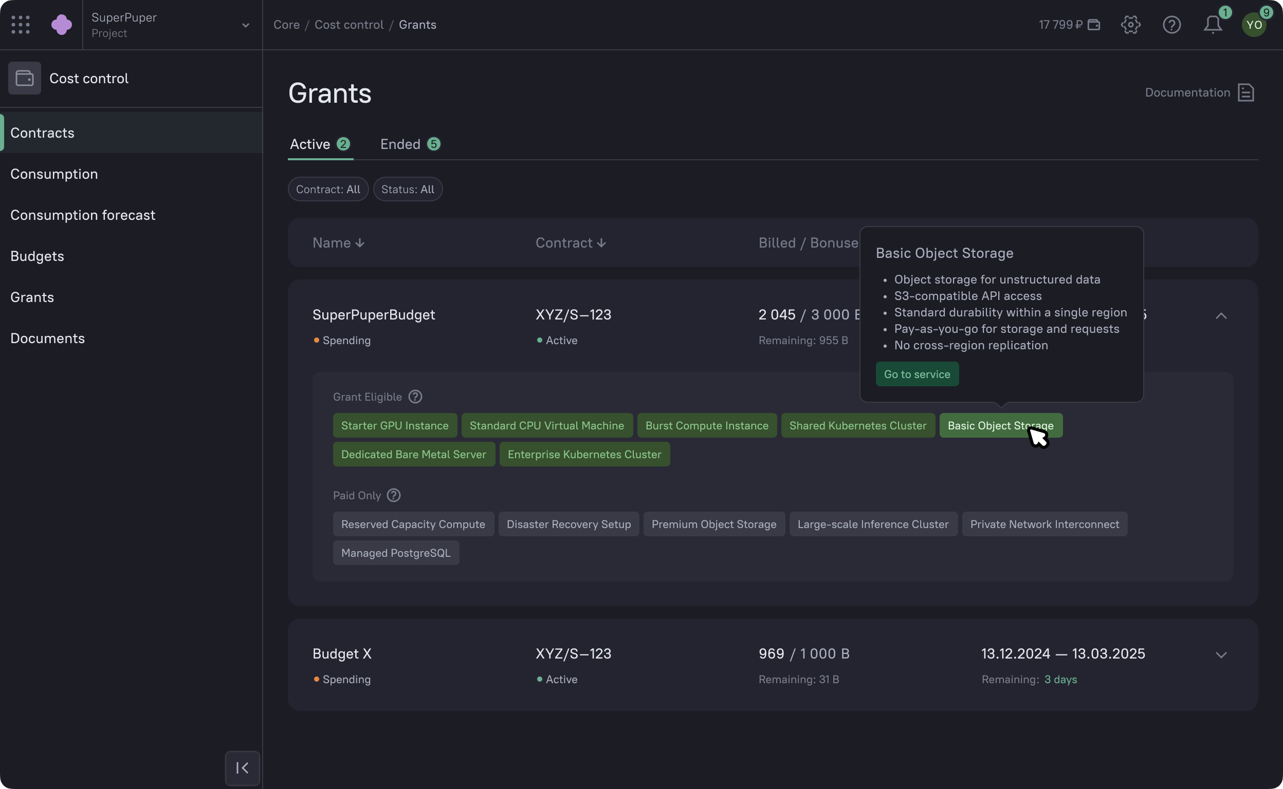1283x789 pixels.
Task: Open settings gear in top bar
Action: tap(1130, 25)
